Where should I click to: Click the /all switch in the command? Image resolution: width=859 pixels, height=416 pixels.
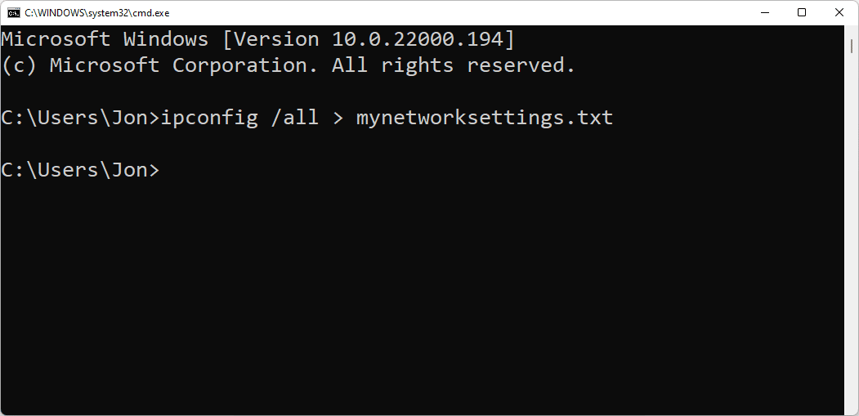pos(295,118)
